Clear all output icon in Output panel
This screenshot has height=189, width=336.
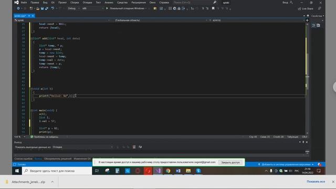tap(134, 147)
